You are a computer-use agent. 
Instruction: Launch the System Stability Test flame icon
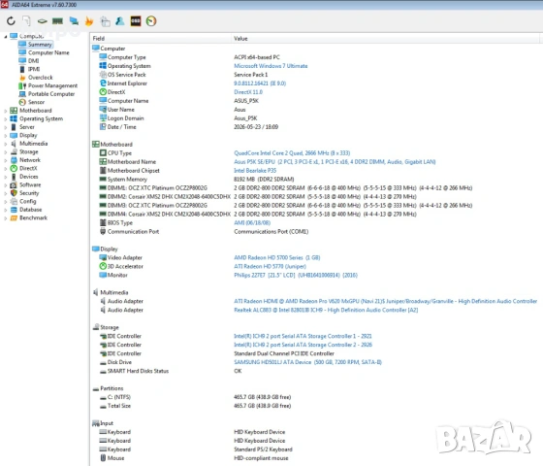pos(89,21)
